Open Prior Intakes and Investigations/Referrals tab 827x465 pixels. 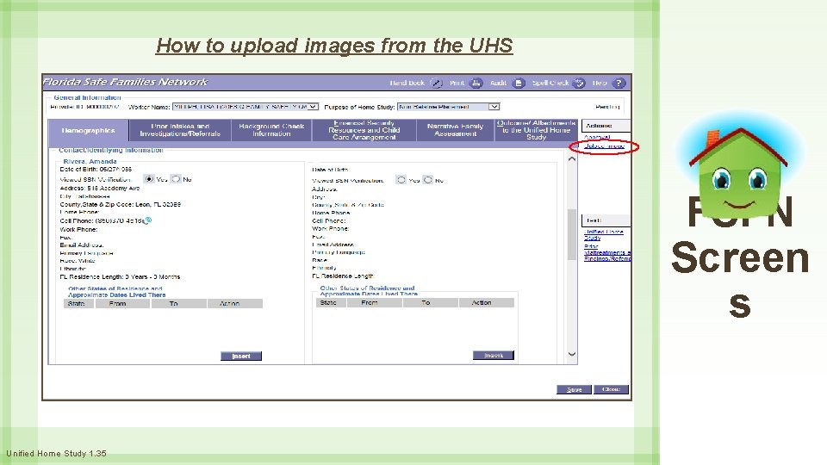pos(180,130)
